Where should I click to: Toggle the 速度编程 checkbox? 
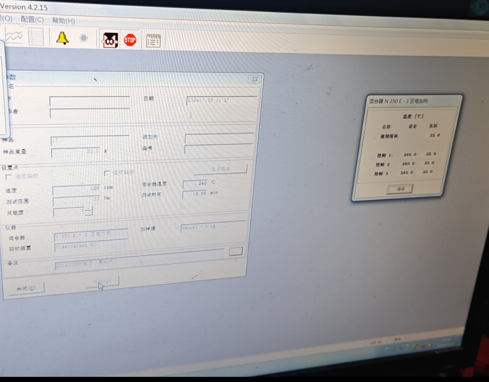pos(9,177)
